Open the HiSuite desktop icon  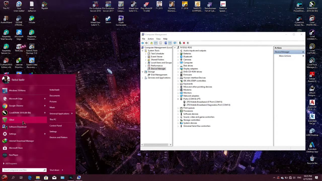pyautogui.click(x=32, y=20)
